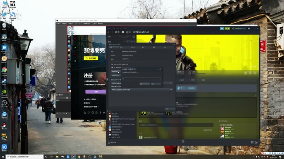This screenshot has width=284, height=159.
Task: Open Facebook icon in Cyberpunk launcher
Action: point(100,113)
